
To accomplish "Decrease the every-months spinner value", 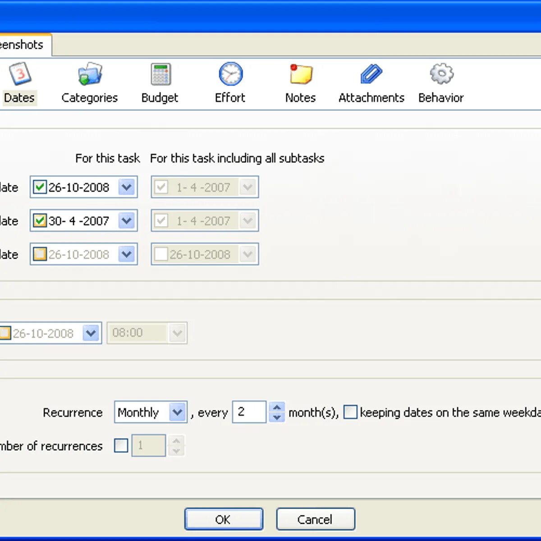I will [277, 417].
